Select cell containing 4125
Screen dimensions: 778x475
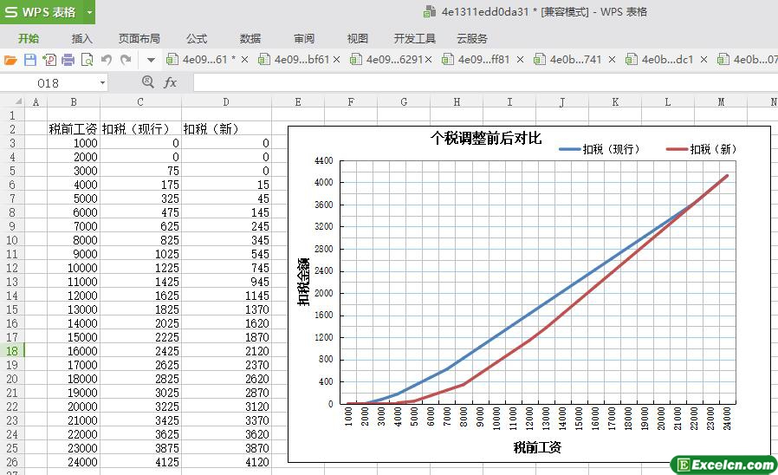(x=140, y=463)
